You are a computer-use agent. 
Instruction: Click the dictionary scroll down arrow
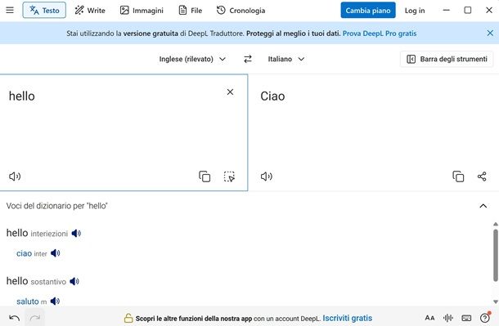click(x=496, y=301)
